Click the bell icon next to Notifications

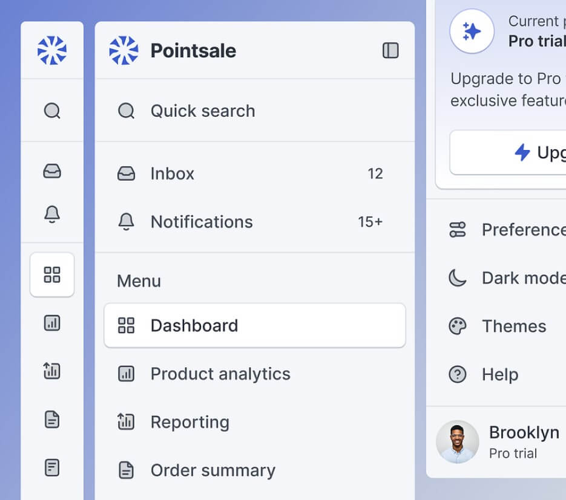coord(127,222)
